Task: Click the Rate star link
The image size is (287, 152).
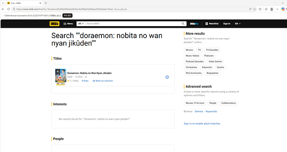Action: pos(85,81)
